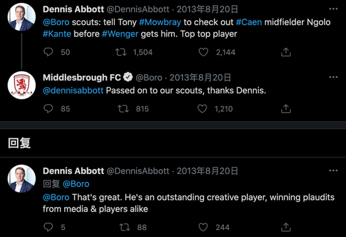Share the Middlesbrough FC tweet
This screenshot has width=346, height=237.
[x=286, y=109]
